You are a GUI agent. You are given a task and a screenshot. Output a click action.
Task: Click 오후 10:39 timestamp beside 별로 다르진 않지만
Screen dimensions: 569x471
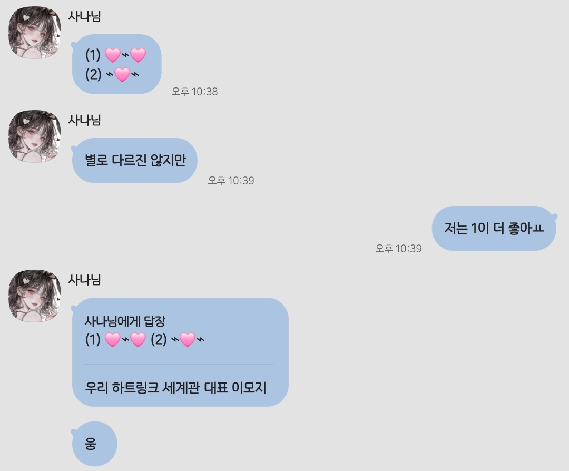coord(231,180)
